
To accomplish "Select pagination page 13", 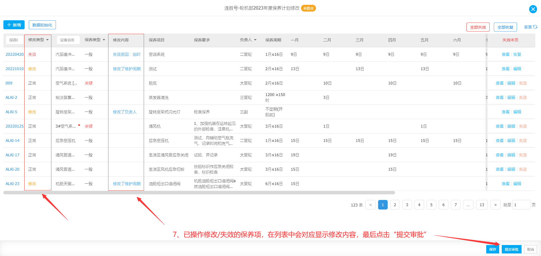I will coord(482,205).
